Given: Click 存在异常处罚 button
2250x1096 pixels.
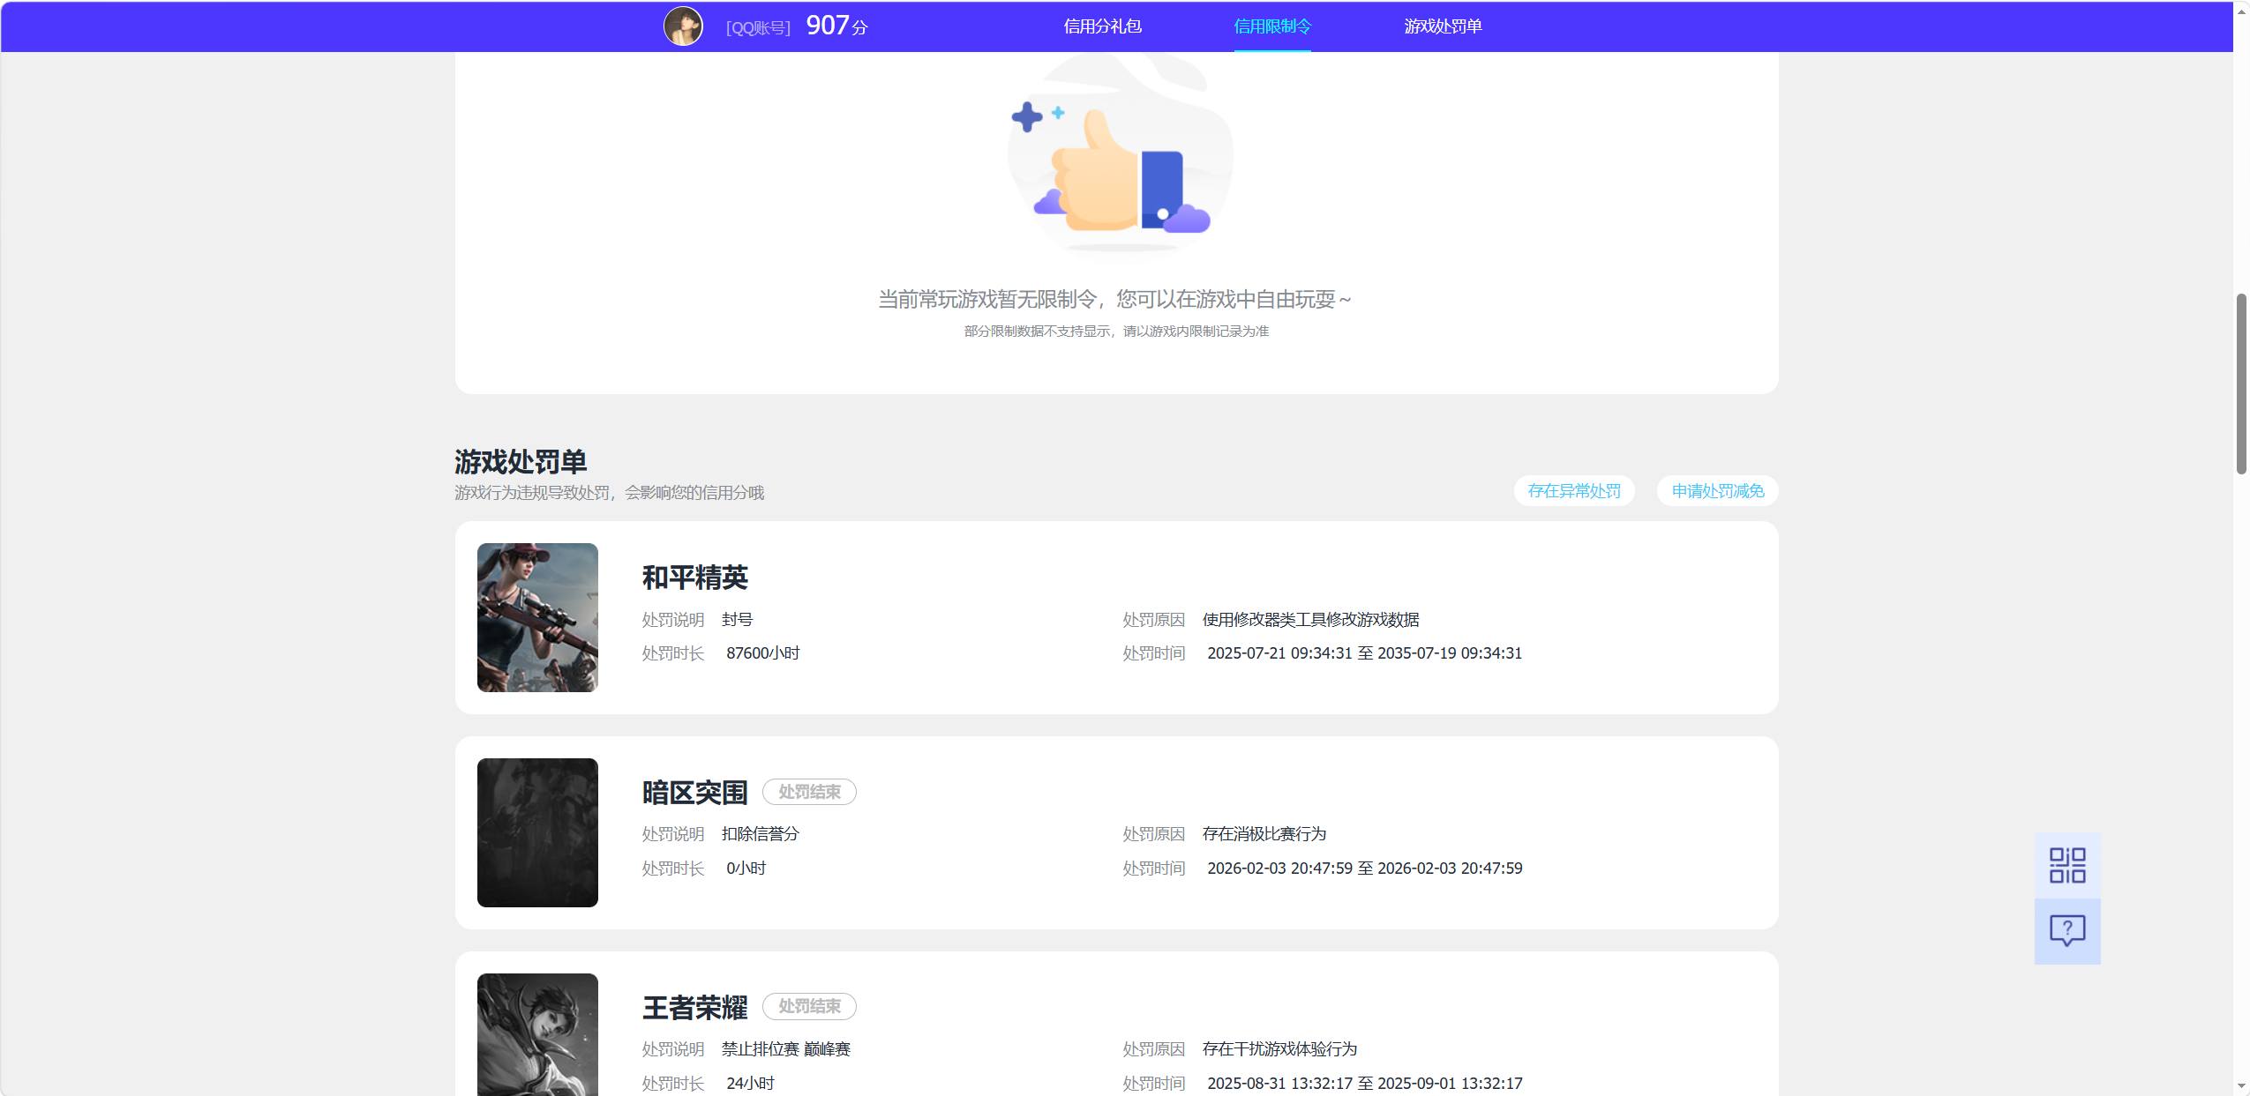Looking at the screenshot, I should pos(1574,491).
